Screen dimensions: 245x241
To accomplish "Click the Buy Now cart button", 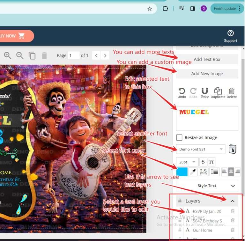I will tap(17, 36).
